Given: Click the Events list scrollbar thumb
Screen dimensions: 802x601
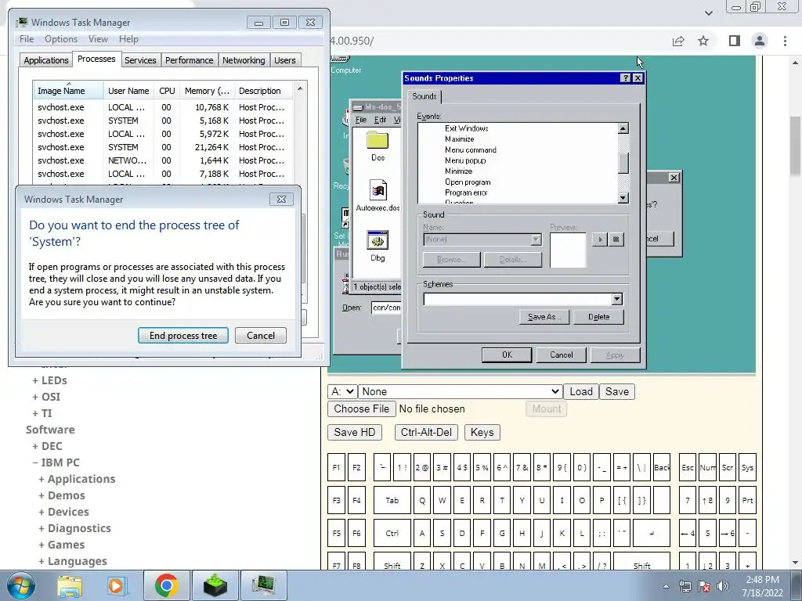Looking at the screenshot, I should pos(623,164).
